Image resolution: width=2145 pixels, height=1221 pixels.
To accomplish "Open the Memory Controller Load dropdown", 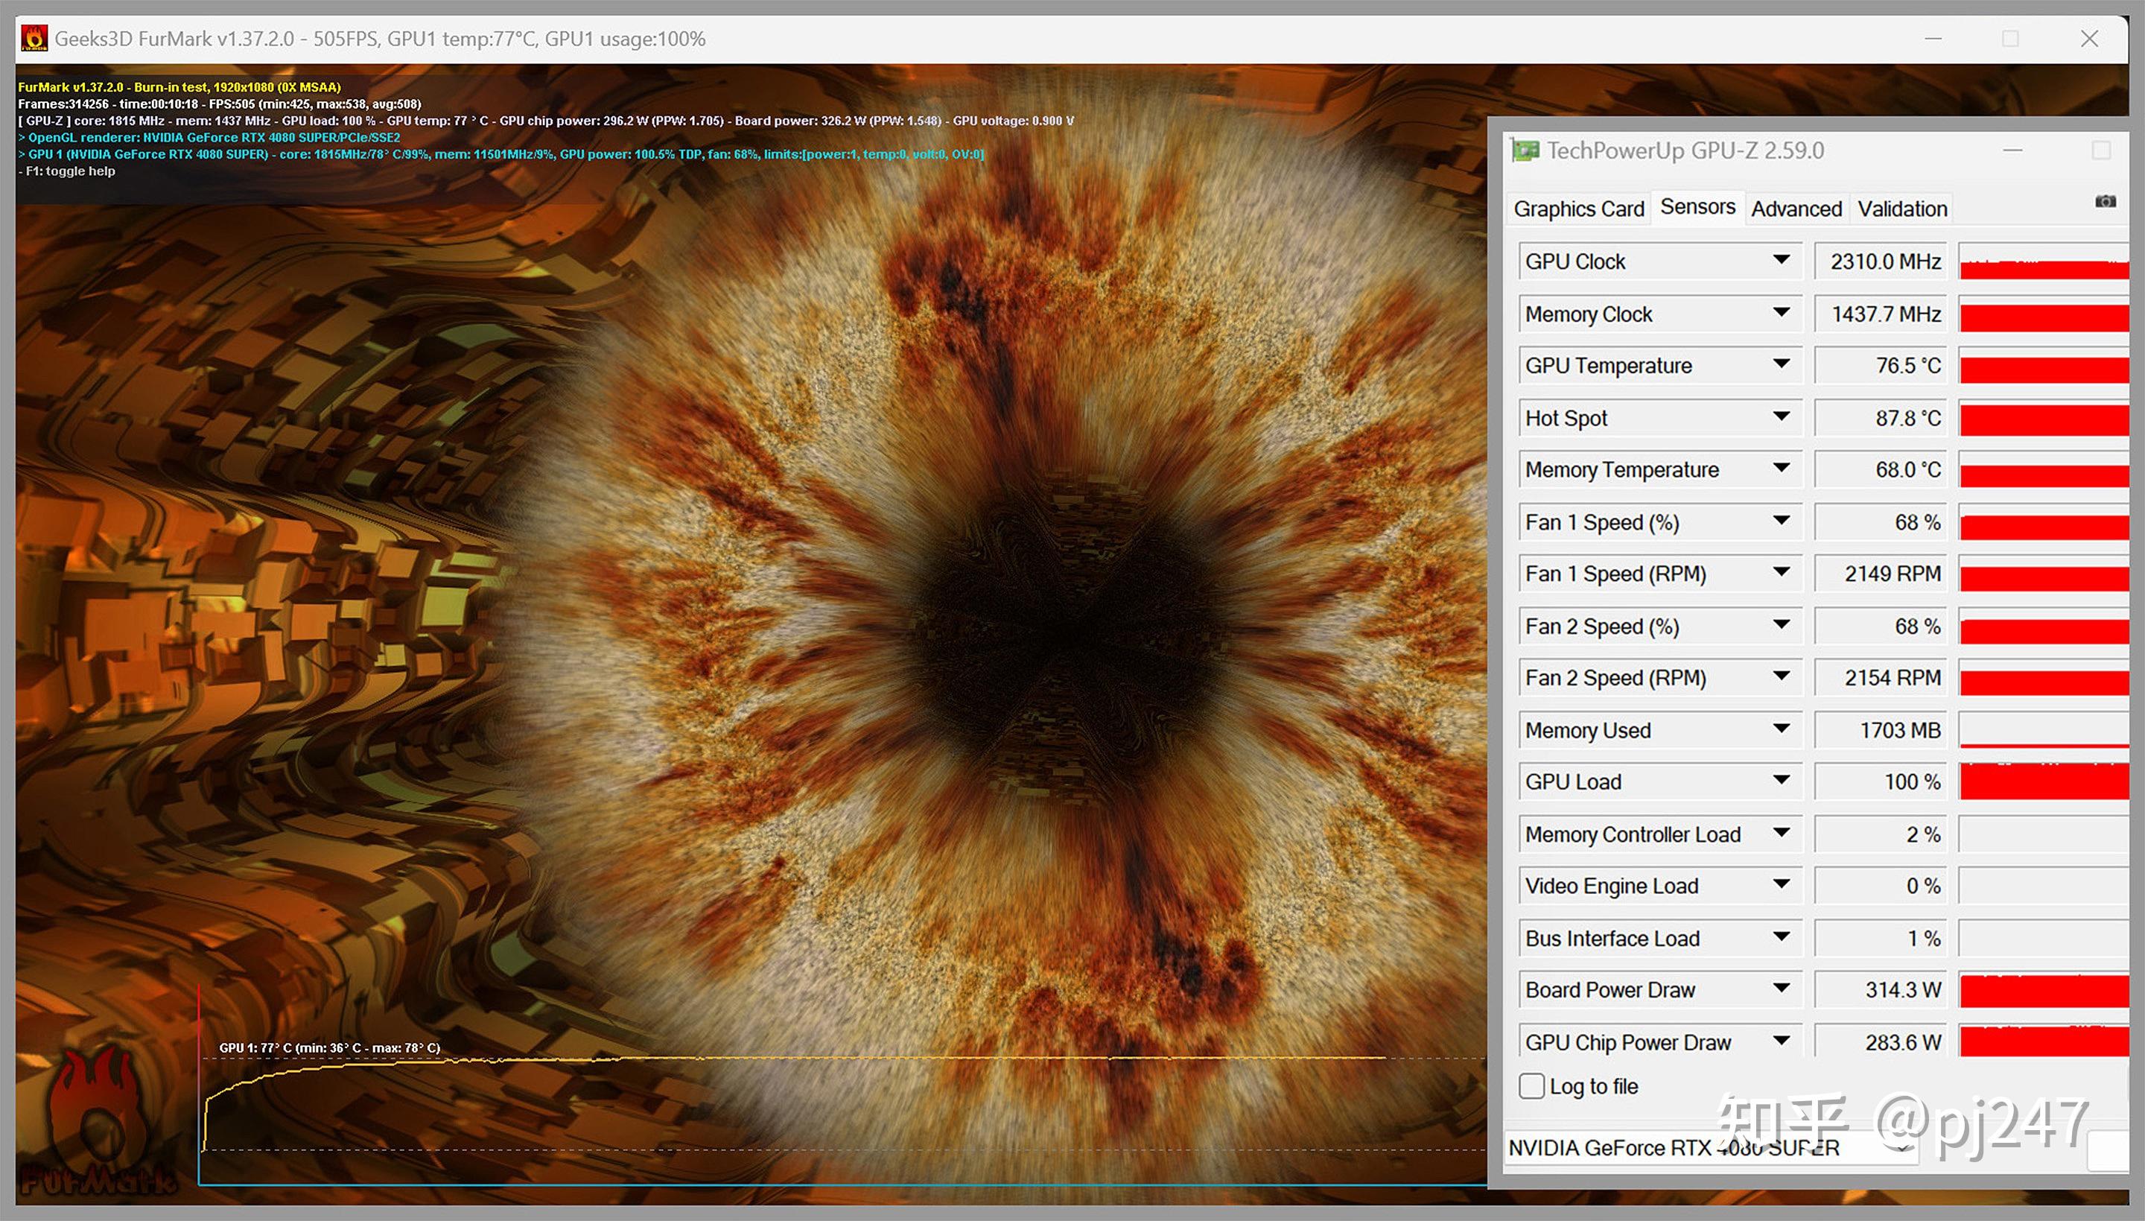I will 1782,834.
